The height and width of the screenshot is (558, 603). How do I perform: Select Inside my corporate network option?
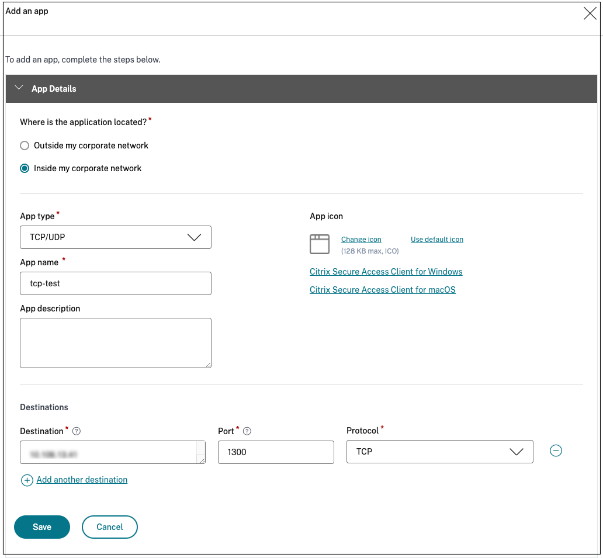[x=25, y=168]
